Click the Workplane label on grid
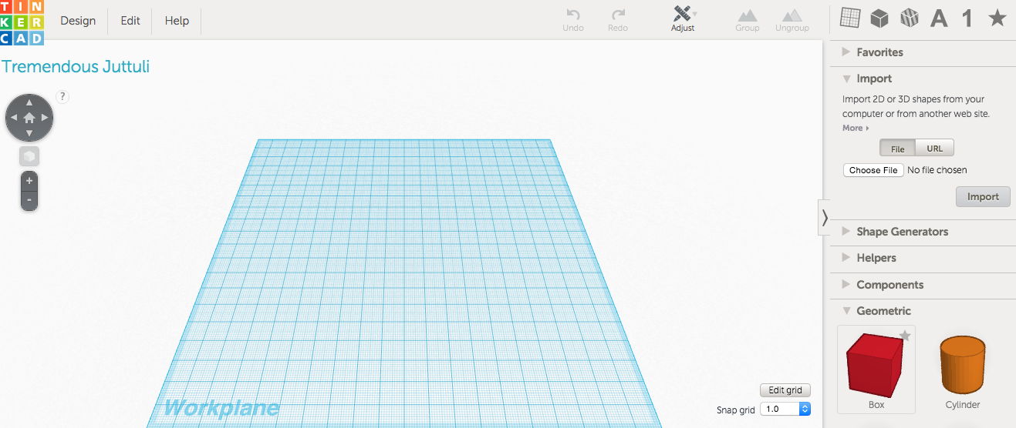 221,407
